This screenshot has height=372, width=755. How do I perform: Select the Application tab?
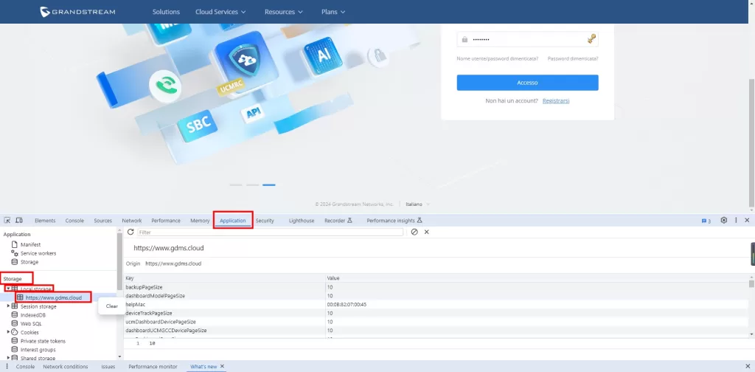[233, 221]
